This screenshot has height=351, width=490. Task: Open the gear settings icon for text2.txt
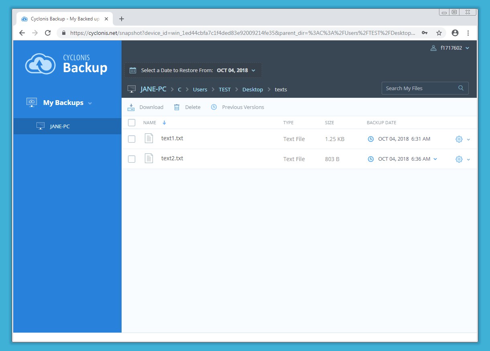[459, 159]
